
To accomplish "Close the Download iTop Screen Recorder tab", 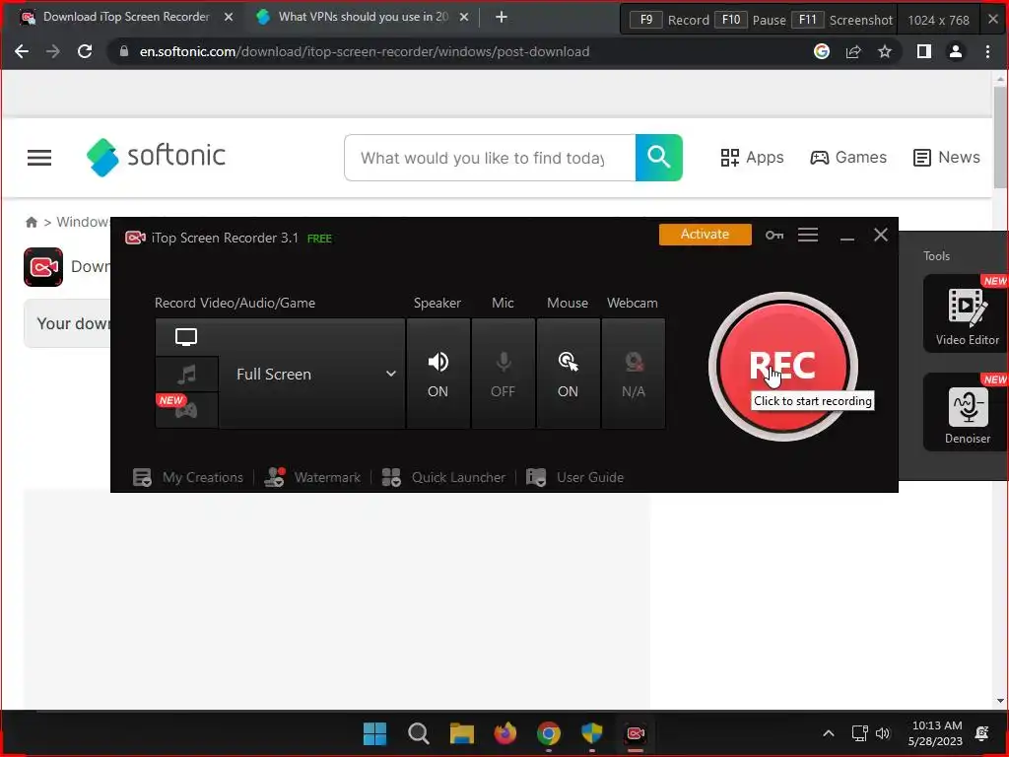I will pyautogui.click(x=229, y=18).
